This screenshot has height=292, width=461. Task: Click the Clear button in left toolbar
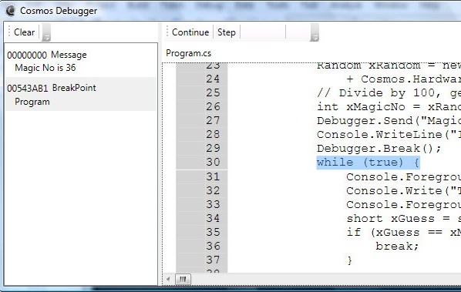[x=24, y=32]
